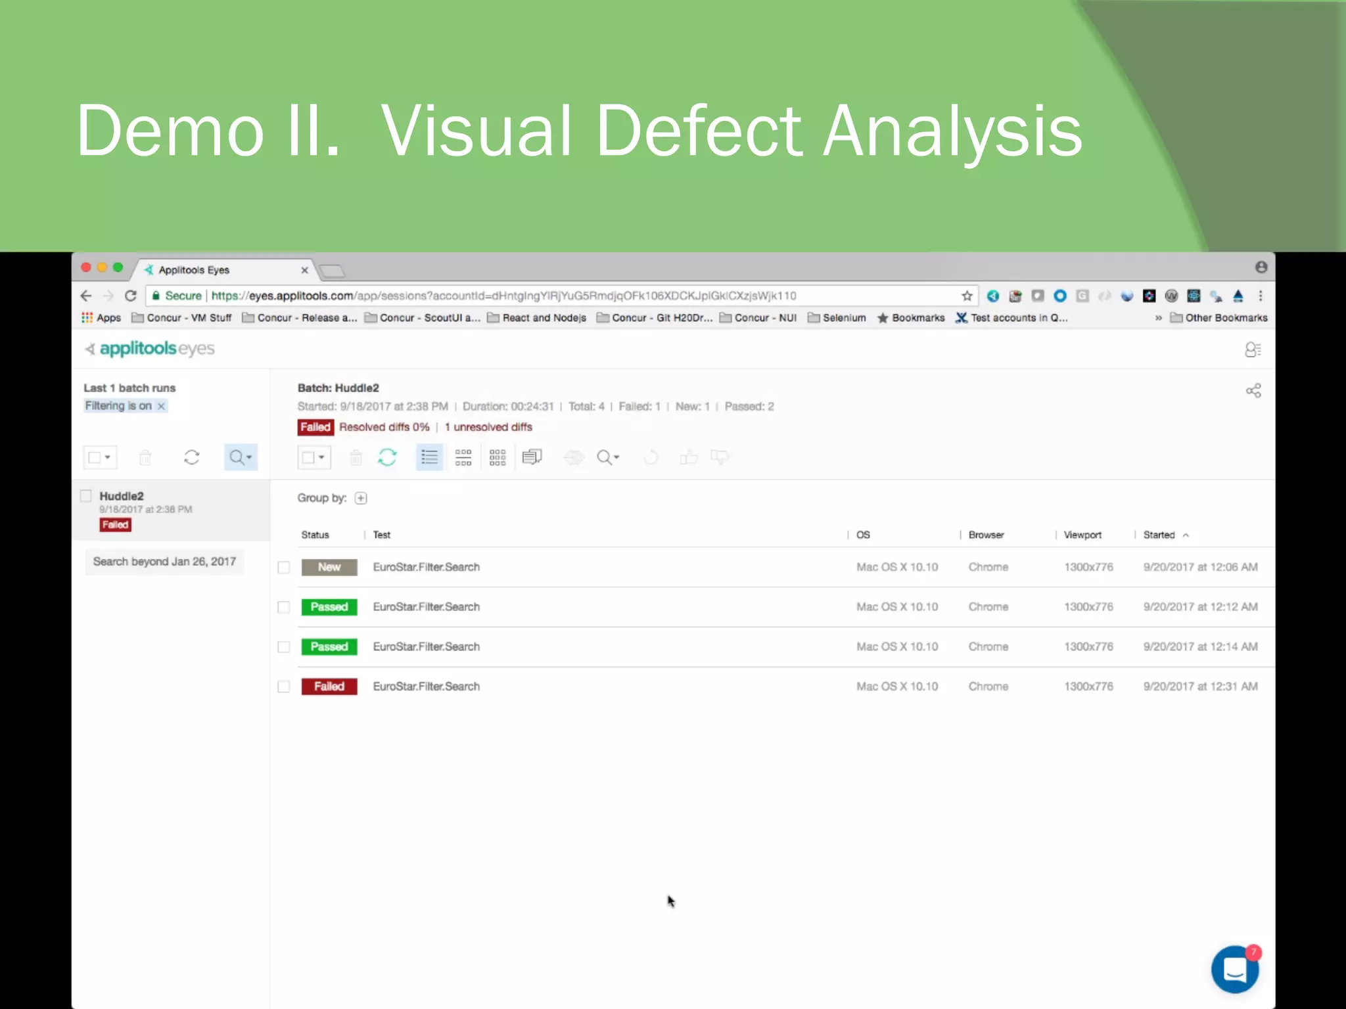Screen dimensions: 1346x1009
Task: Open the chat support bubble
Action: click(1235, 970)
